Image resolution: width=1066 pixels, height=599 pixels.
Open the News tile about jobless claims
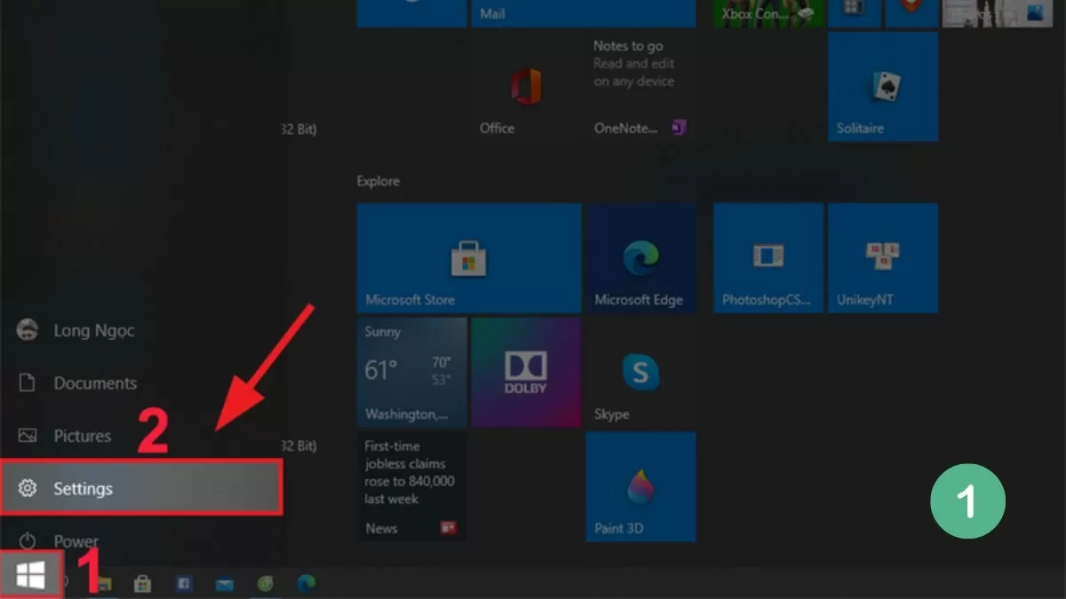[412, 487]
